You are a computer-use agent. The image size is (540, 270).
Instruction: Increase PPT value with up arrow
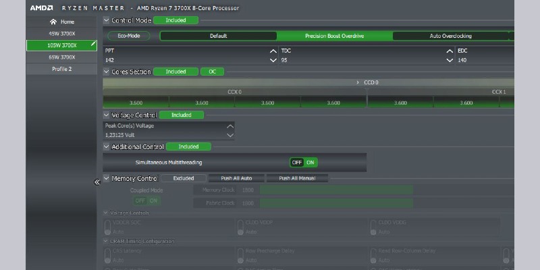273,51
